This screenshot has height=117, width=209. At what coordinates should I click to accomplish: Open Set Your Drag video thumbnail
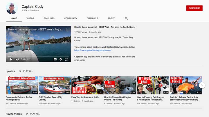pos(153,85)
